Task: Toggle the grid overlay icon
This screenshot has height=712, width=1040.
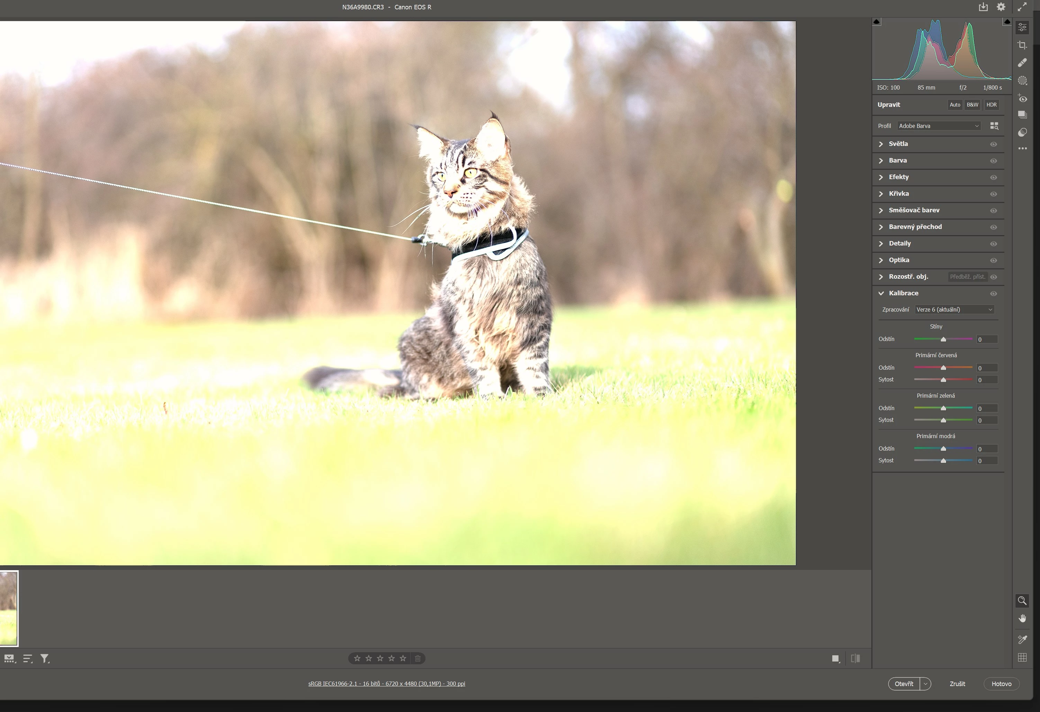Action: [x=1022, y=657]
